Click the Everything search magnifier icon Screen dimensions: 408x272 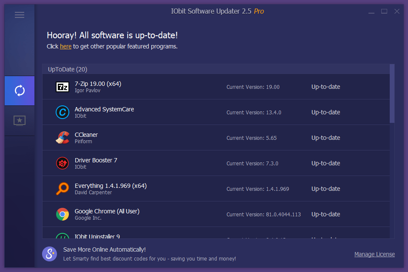pos(62,188)
